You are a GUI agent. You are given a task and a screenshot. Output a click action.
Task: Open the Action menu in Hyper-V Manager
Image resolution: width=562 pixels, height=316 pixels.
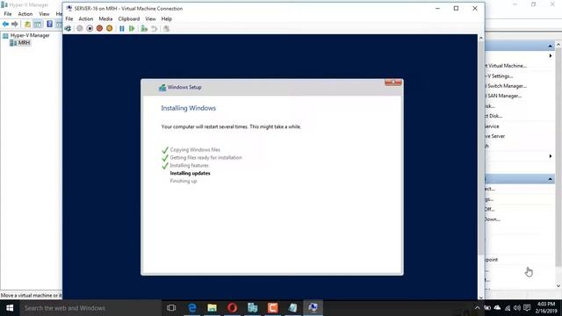25,14
